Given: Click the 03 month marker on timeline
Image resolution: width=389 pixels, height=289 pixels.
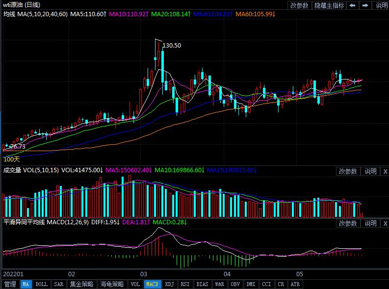Looking at the screenshot, I should [x=144, y=273].
